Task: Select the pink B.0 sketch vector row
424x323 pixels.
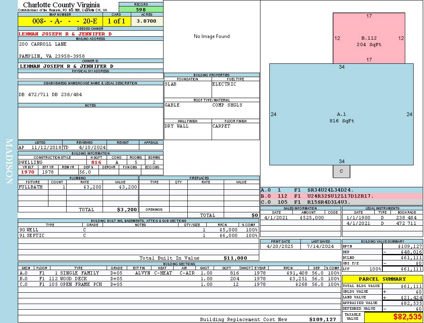Action: (341, 196)
